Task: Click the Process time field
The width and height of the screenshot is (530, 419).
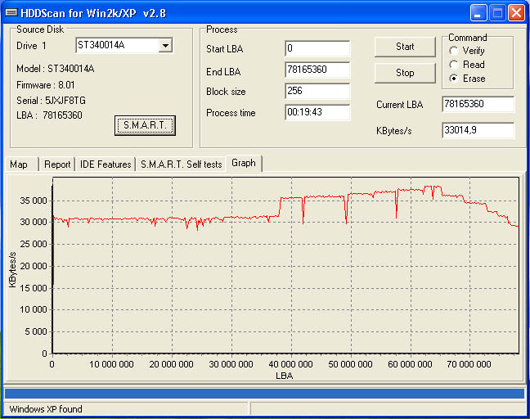Action: pos(317,113)
